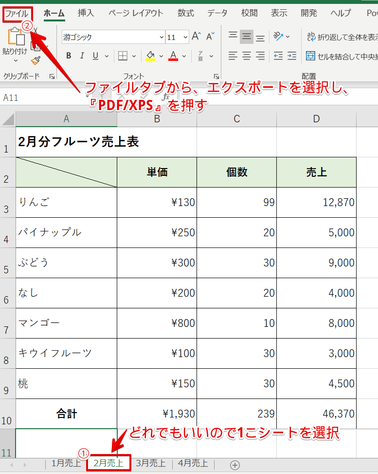Toggle Bold formatting

(x=69, y=56)
